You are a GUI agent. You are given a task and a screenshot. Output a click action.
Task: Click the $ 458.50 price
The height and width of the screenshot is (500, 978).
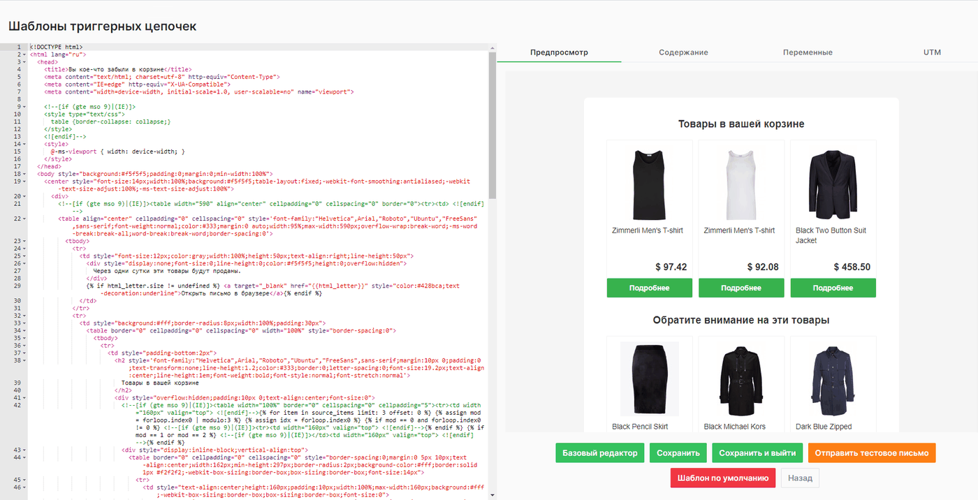click(852, 267)
